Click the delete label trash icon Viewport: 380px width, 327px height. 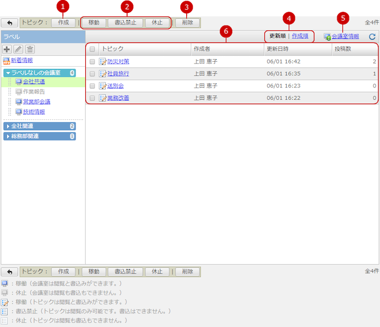point(30,49)
